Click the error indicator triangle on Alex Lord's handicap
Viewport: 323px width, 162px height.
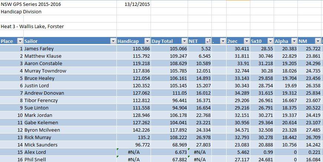tap(118, 149)
